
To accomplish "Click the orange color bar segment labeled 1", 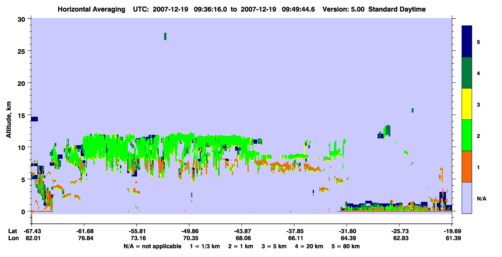I will (467, 166).
